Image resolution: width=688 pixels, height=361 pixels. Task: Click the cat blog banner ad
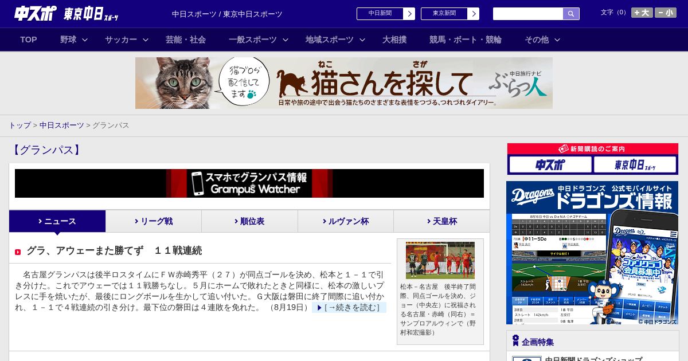tap(344, 83)
